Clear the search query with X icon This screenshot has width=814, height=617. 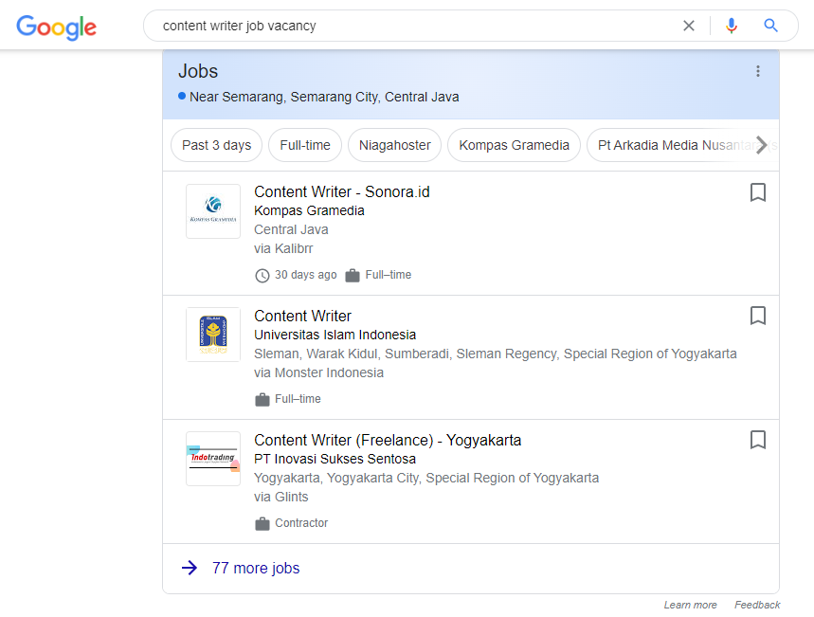coord(689,26)
